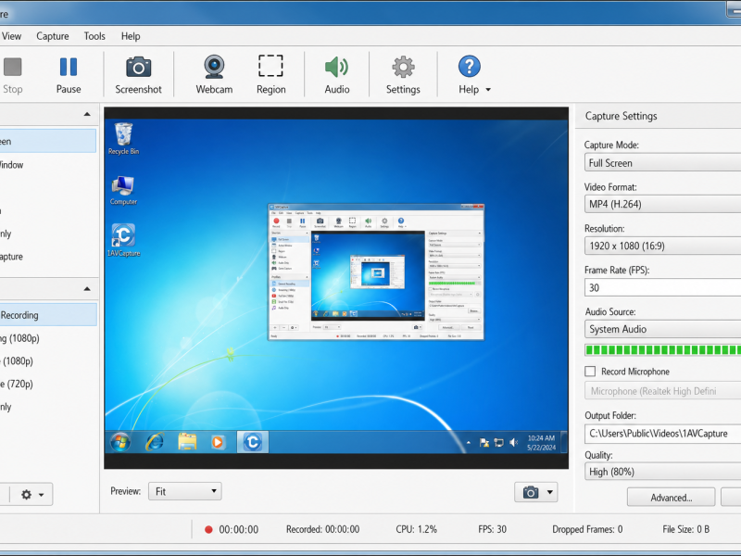741x556 pixels.
Task: Enable the Record Microphone checkbox
Action: click(x=590, y=372)
